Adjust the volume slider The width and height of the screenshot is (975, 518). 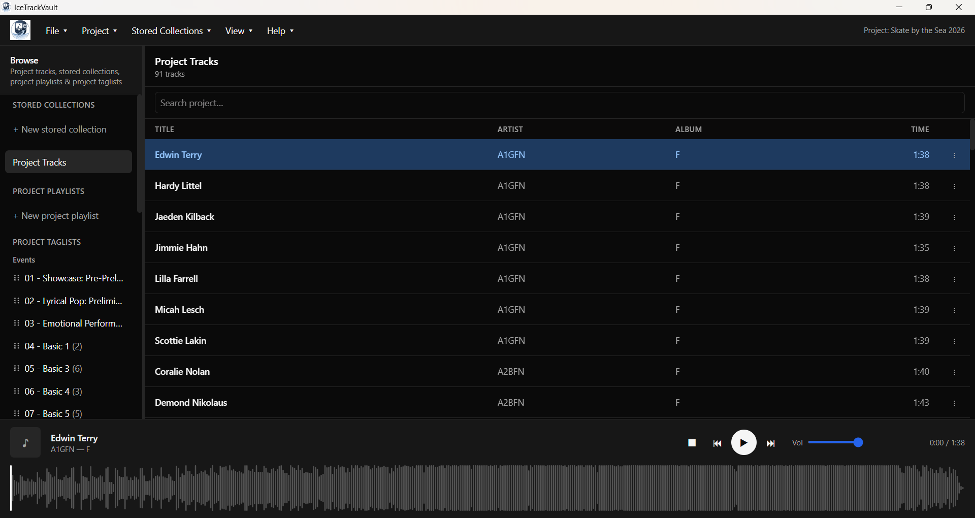[835, 442]
